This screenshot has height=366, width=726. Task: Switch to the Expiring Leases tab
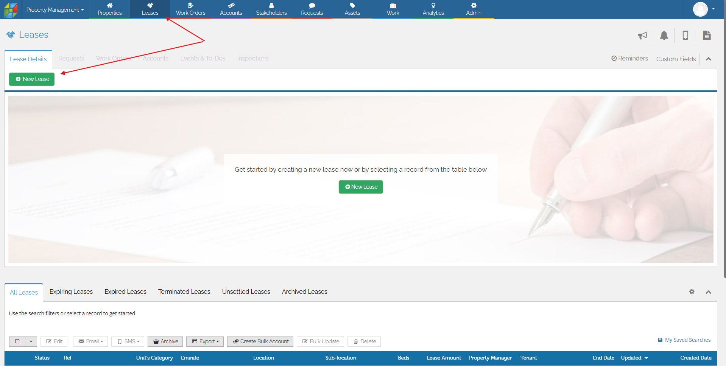pos(71,292)
